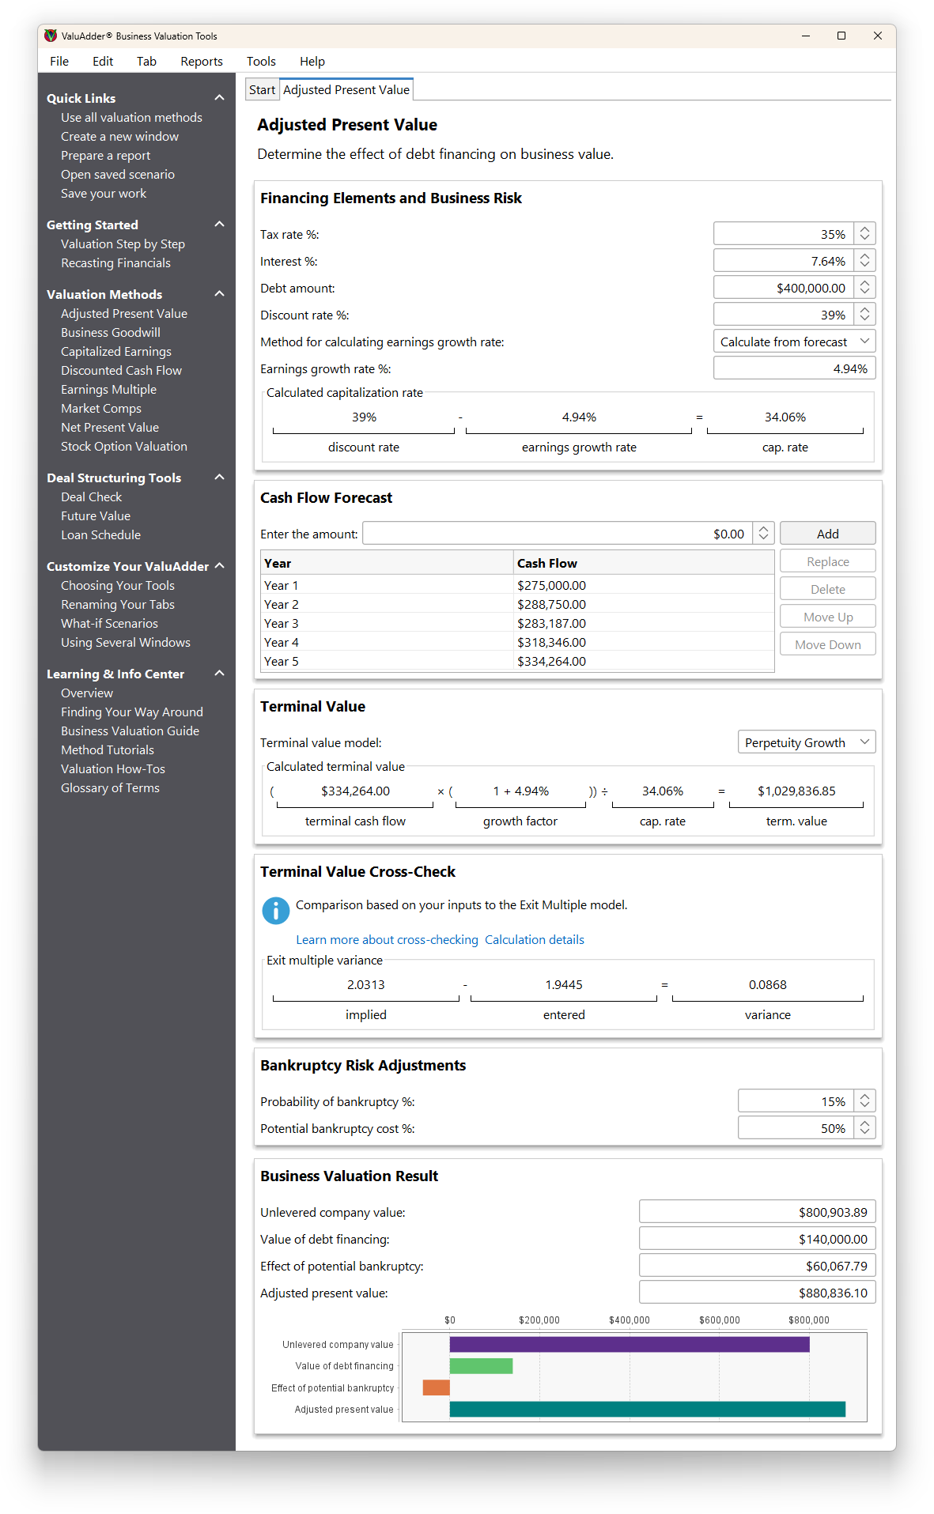
Task: Click the Delete button
Action: tap(827, 589)
